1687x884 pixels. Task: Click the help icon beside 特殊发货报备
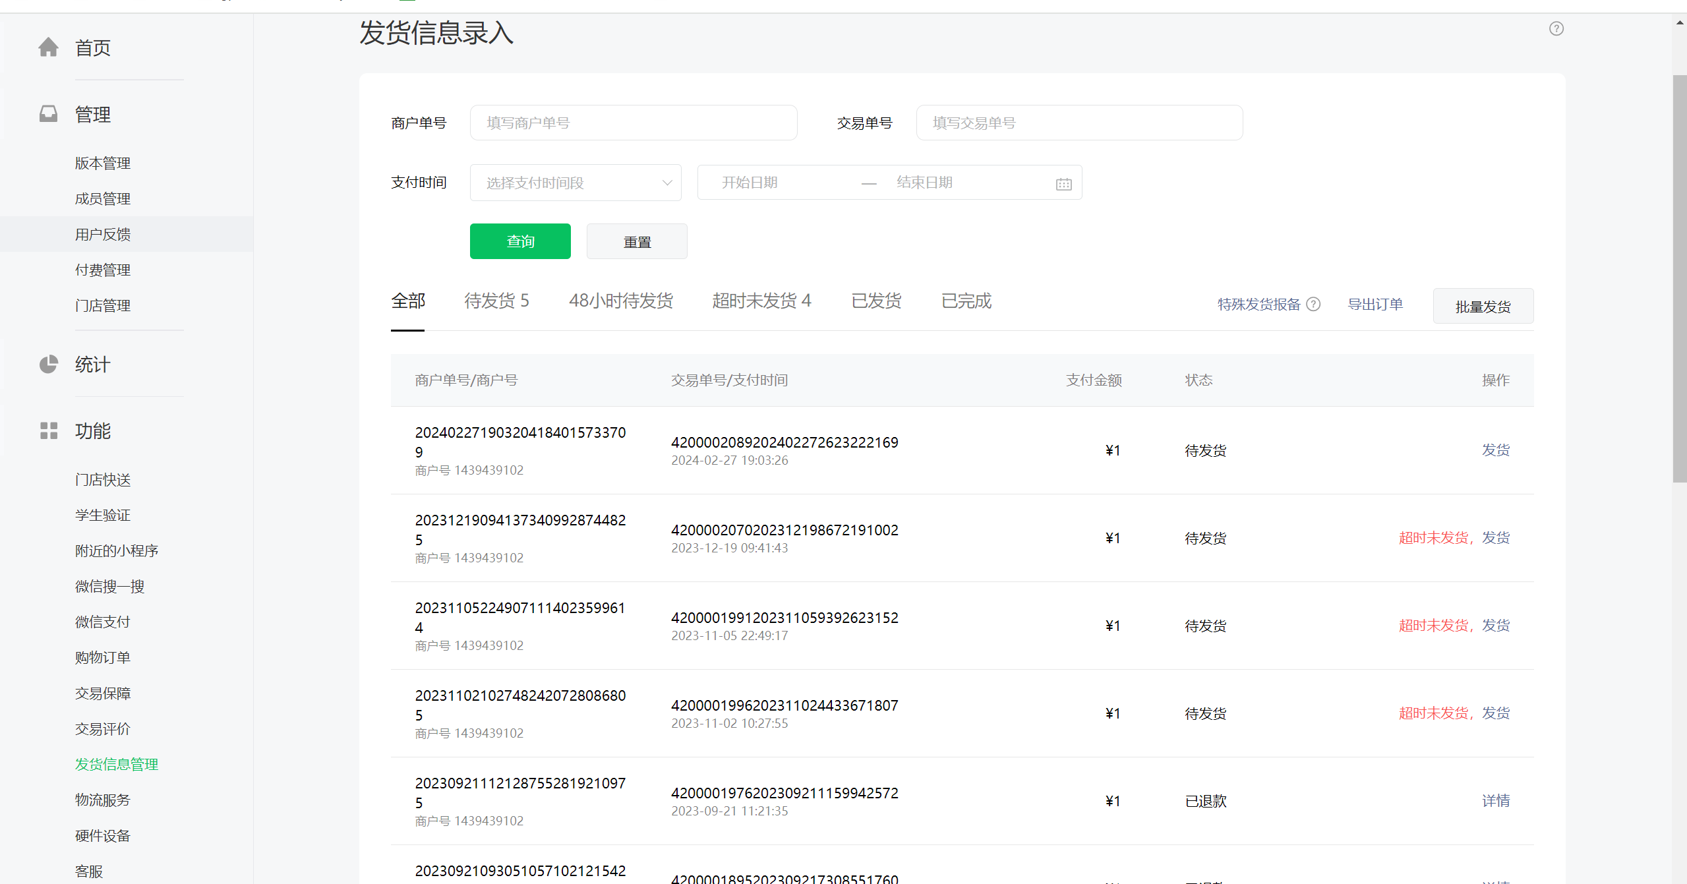[1313, 305]
